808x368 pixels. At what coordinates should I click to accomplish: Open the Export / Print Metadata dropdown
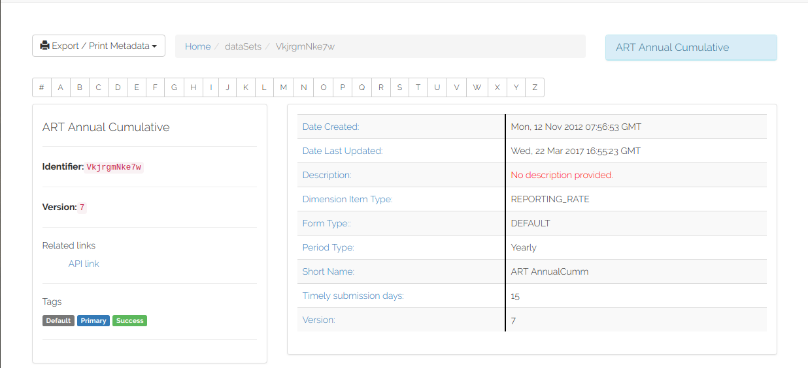99,46
